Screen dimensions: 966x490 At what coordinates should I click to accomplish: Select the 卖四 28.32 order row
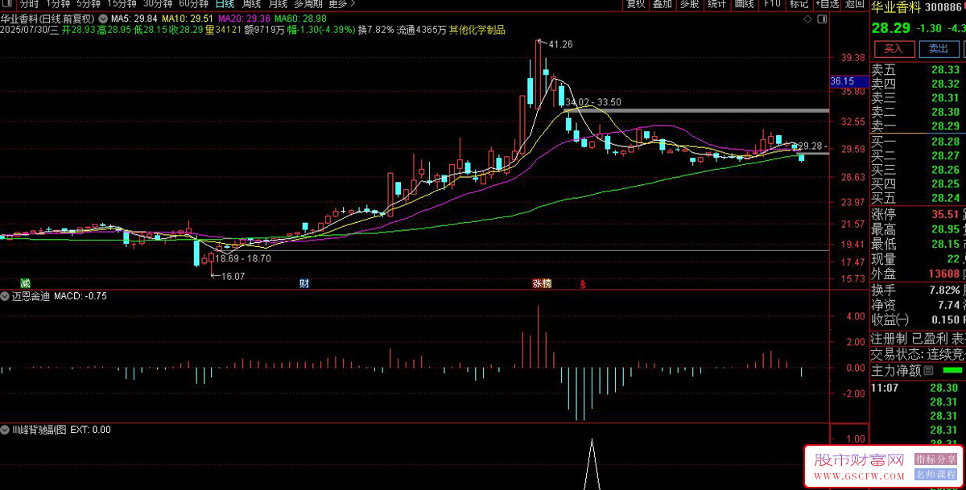coord(918,84)
